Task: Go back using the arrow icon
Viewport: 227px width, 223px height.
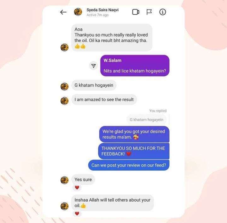Action: (x=63, y=12)
